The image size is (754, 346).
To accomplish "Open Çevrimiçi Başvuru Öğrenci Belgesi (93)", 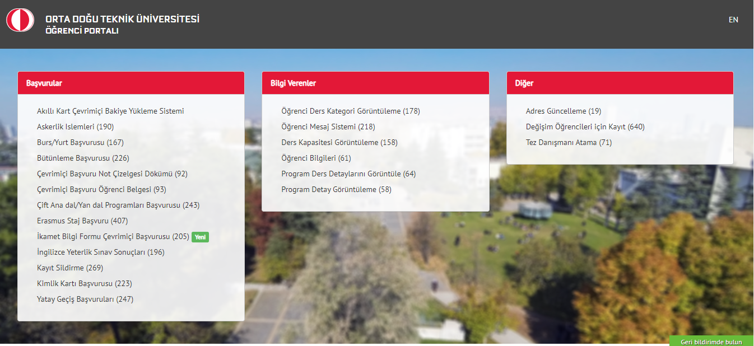I will (x=101, y=190).
